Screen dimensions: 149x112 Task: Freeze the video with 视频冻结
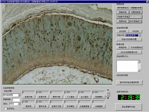(x=123, y=21)
